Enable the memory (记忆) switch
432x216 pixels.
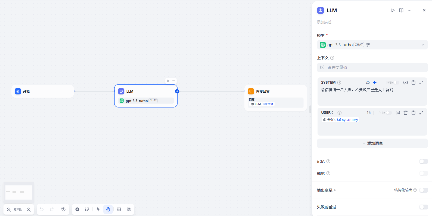(424, 161)
